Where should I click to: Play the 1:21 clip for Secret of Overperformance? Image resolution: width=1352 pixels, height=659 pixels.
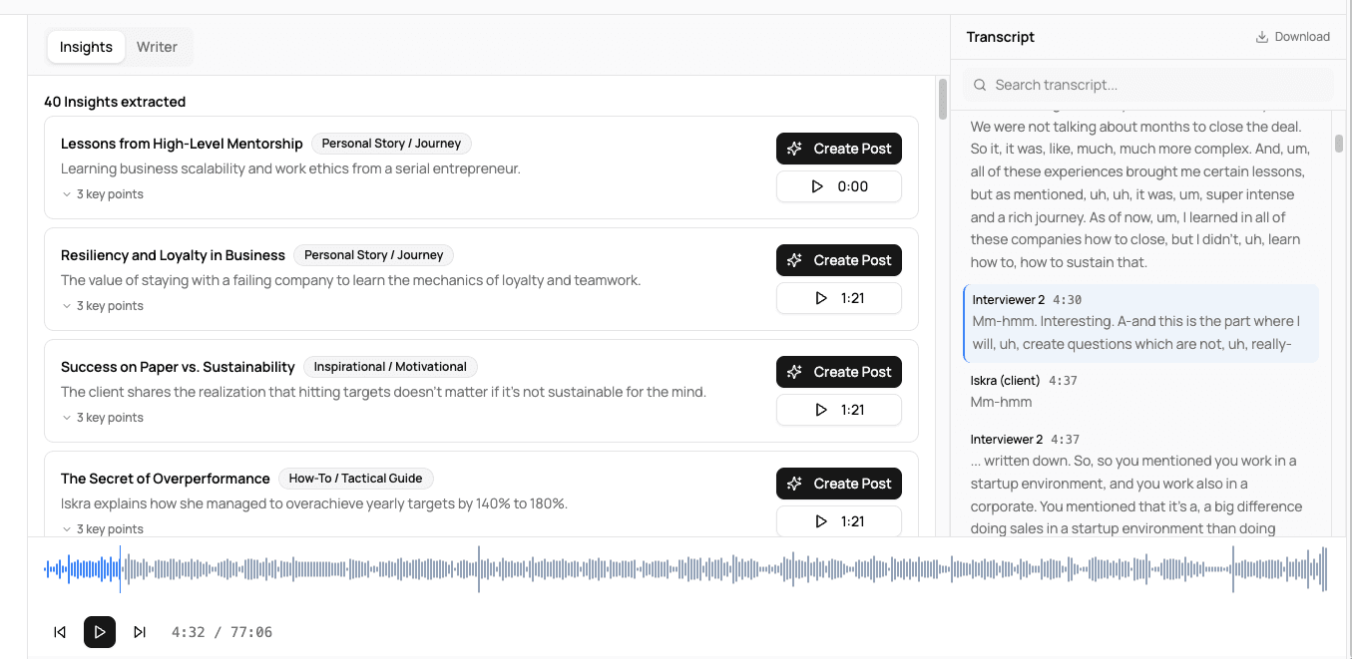(x=839, y=521)
